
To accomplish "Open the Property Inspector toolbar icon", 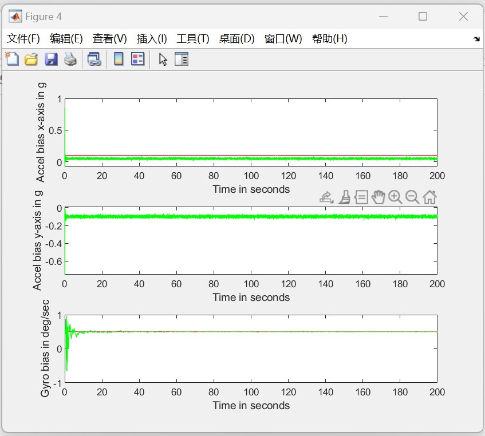I will [182, 59].
